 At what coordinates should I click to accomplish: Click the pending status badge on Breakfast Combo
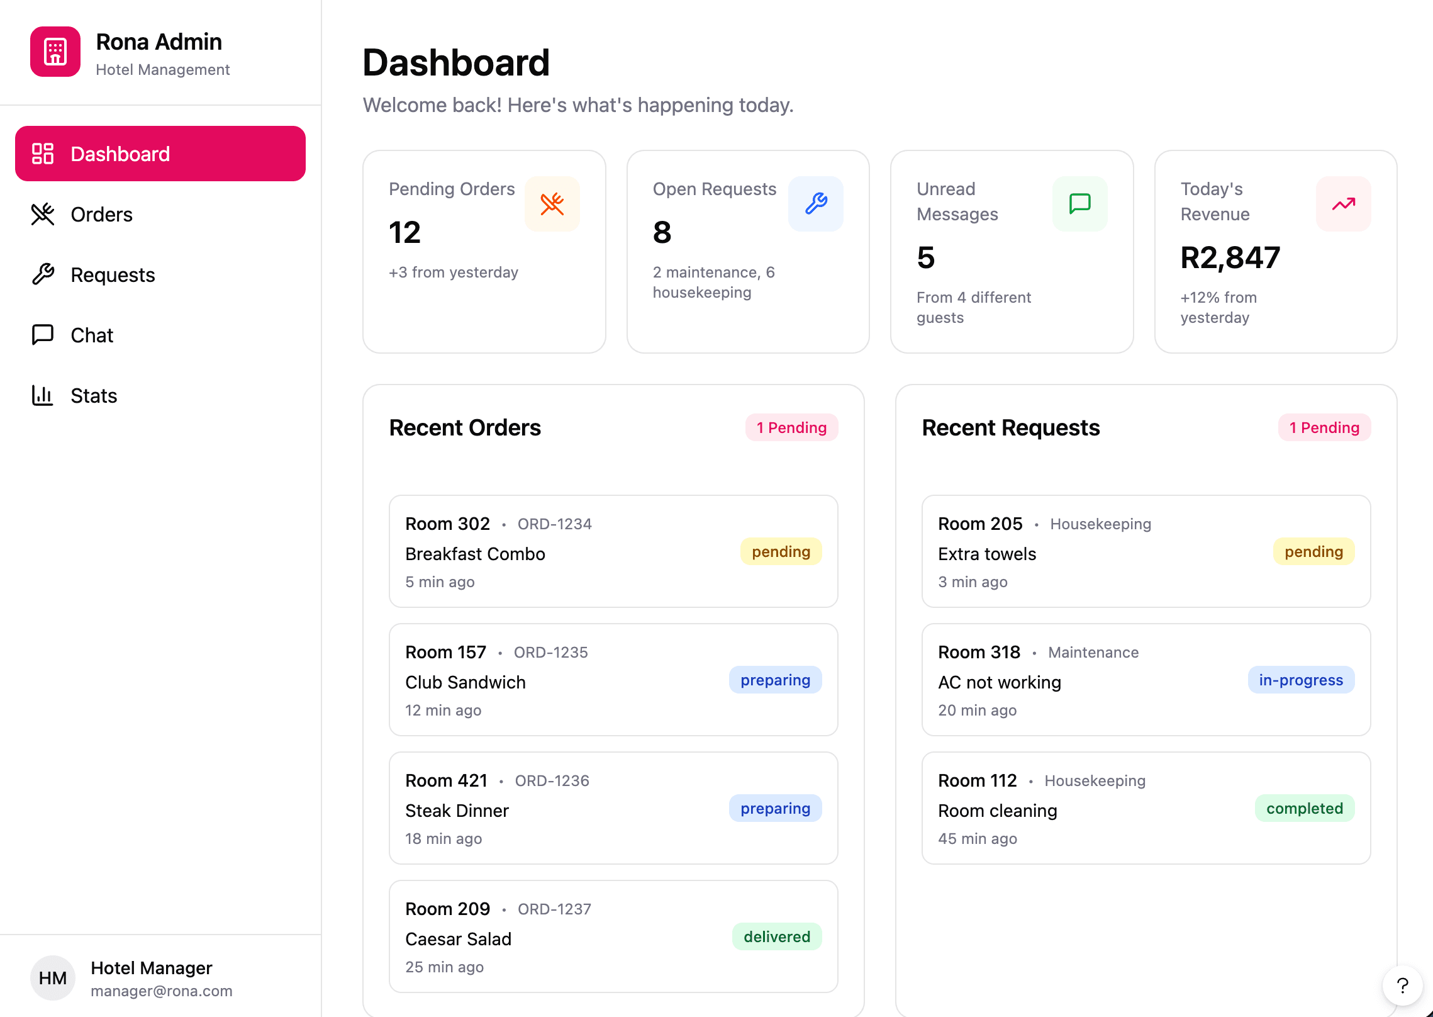[x=781, y=552]
